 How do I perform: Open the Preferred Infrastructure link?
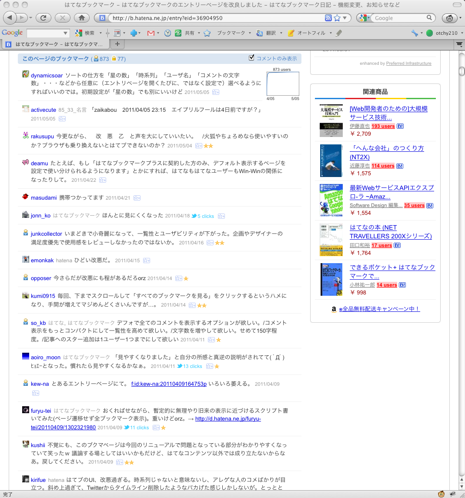tap(409, 64)
